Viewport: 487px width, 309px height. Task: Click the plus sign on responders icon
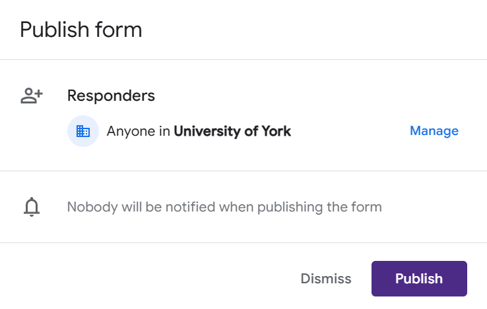(x=38, y=94)
